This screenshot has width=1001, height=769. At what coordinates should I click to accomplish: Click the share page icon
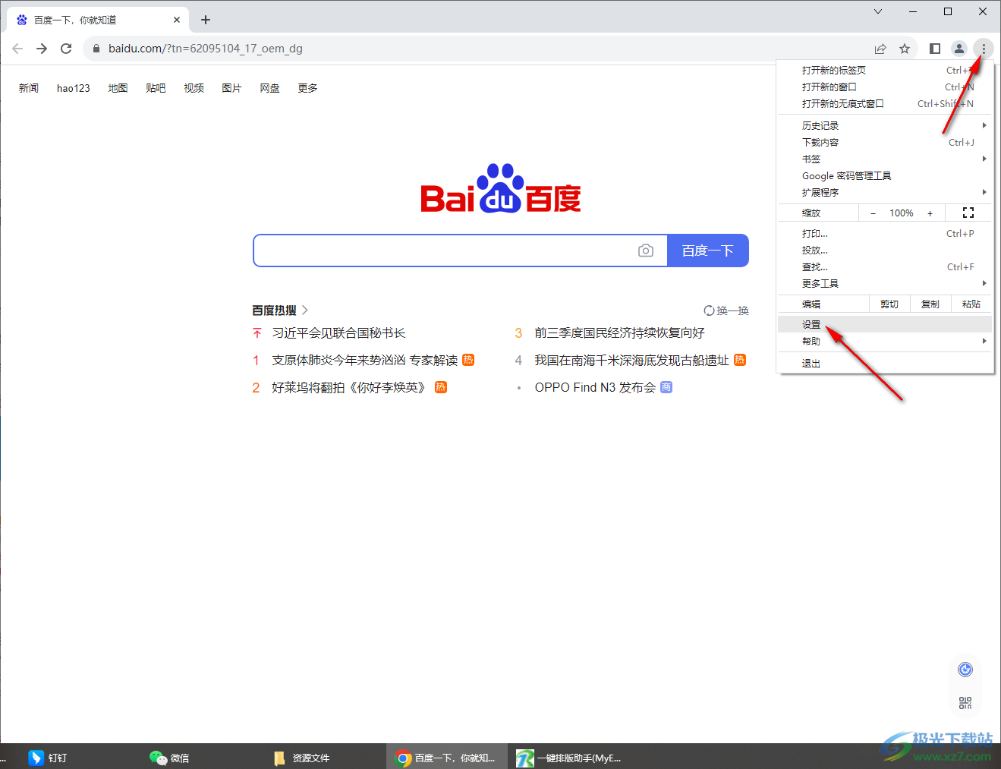880,49
